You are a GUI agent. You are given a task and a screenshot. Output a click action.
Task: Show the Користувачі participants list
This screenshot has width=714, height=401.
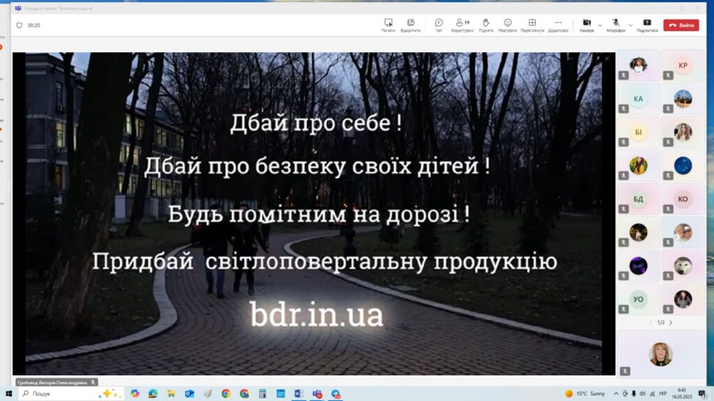(x=462, y=25)
